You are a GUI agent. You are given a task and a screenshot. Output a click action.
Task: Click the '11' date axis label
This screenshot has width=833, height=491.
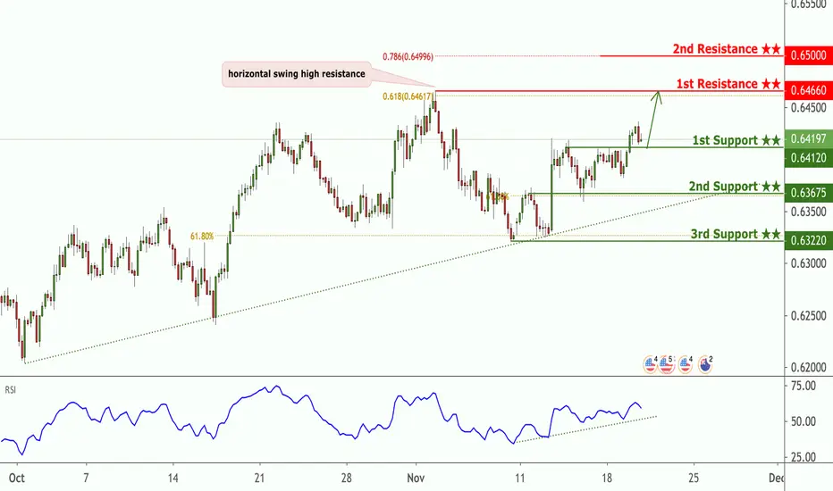pyautogui.click(x=519, y=479)
